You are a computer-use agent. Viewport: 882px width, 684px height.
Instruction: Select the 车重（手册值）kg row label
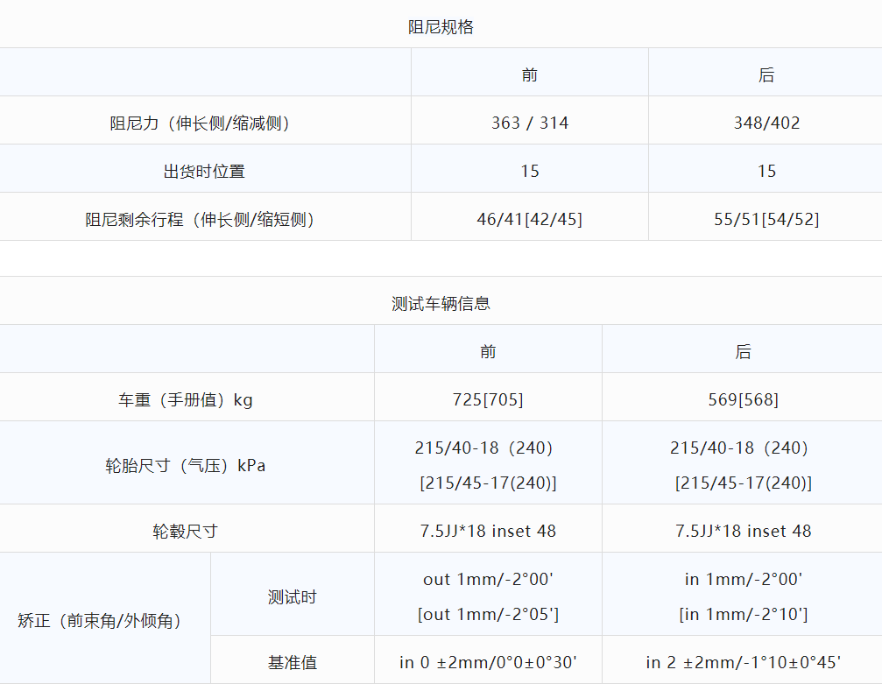point(186,400)
